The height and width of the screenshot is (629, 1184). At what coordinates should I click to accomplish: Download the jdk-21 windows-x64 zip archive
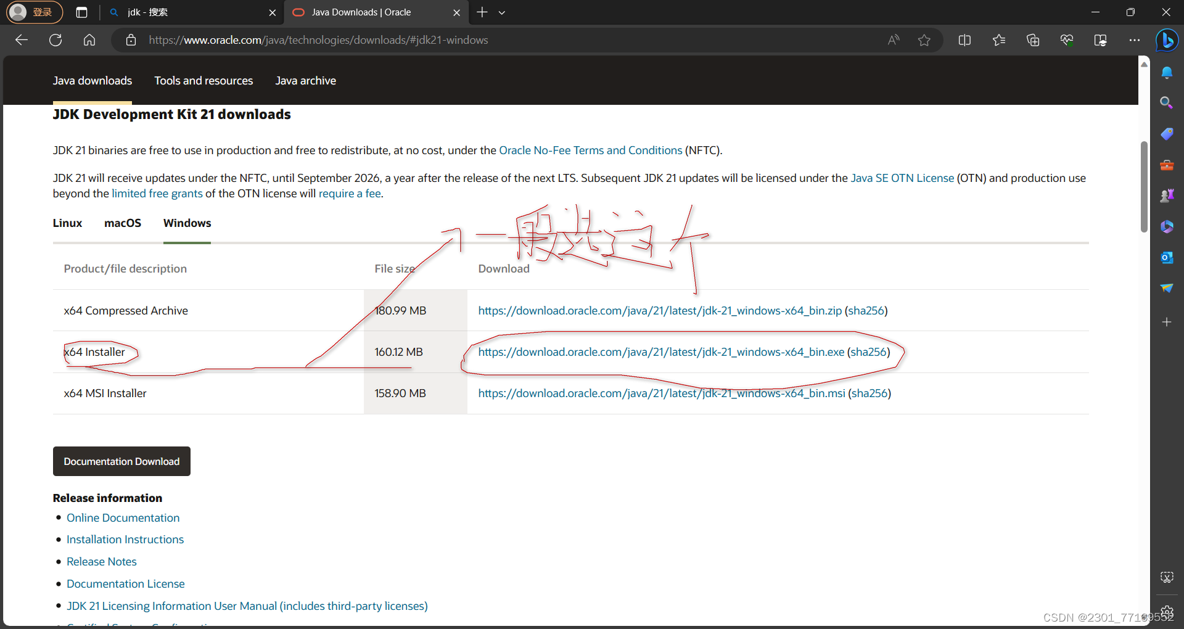pyautogui.click(x=660, y=311)
